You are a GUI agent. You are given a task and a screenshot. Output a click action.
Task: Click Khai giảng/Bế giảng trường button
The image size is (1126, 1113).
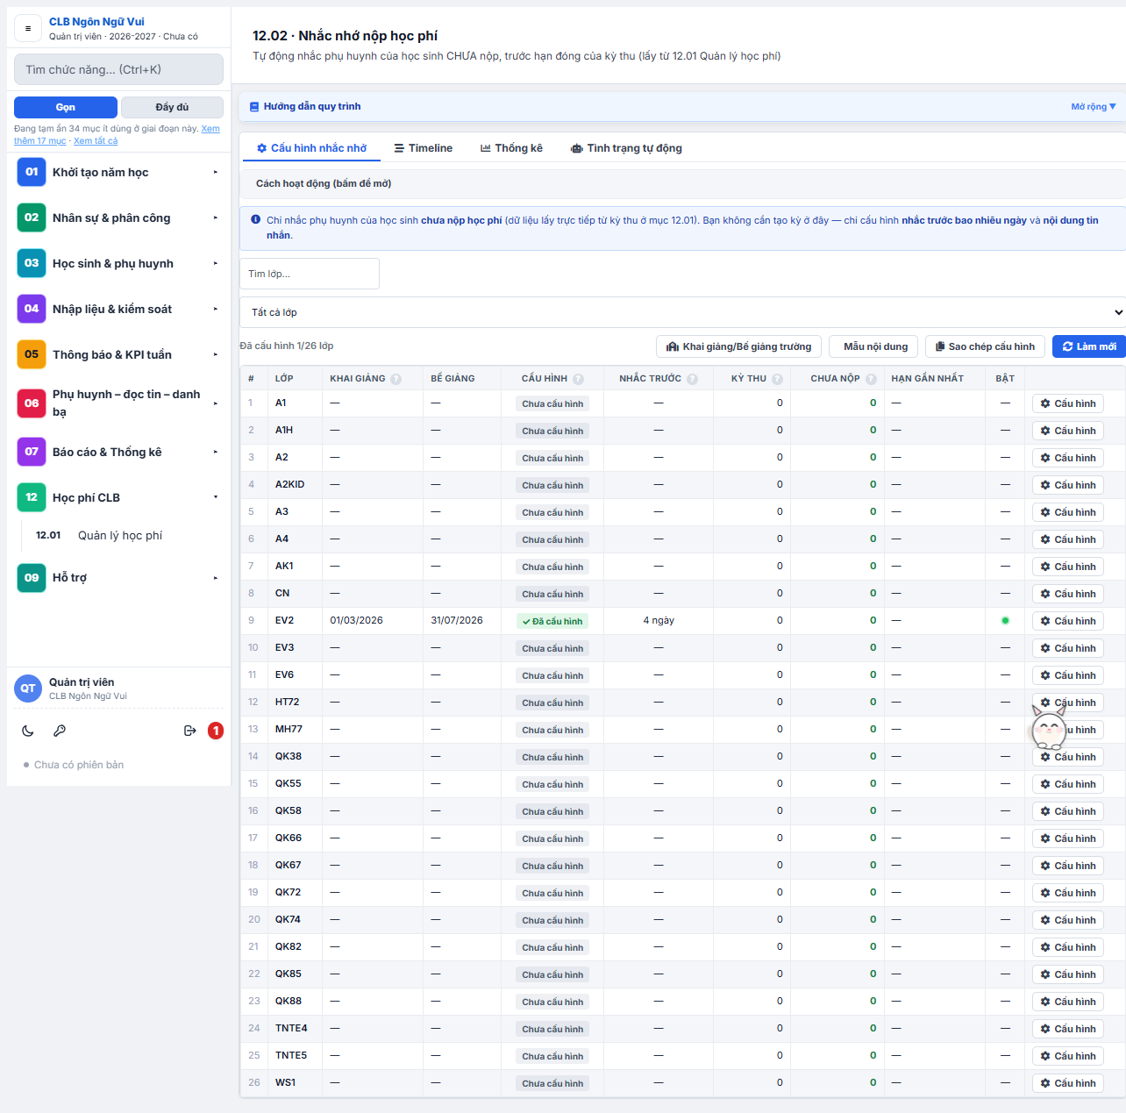tap(739, 346)
